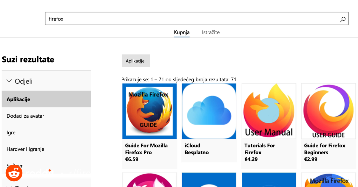Click Guide For Mozilla Firefox Pro title
This screenshot has height=187, width=358.
coord(146,149)
